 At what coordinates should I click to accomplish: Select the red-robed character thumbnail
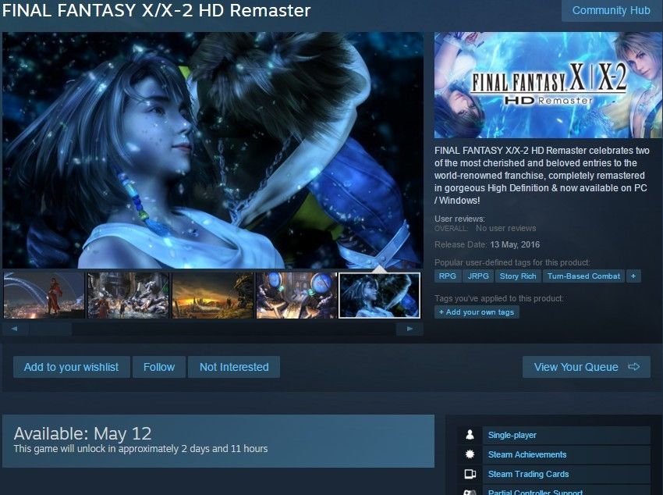tap(44, 295)
